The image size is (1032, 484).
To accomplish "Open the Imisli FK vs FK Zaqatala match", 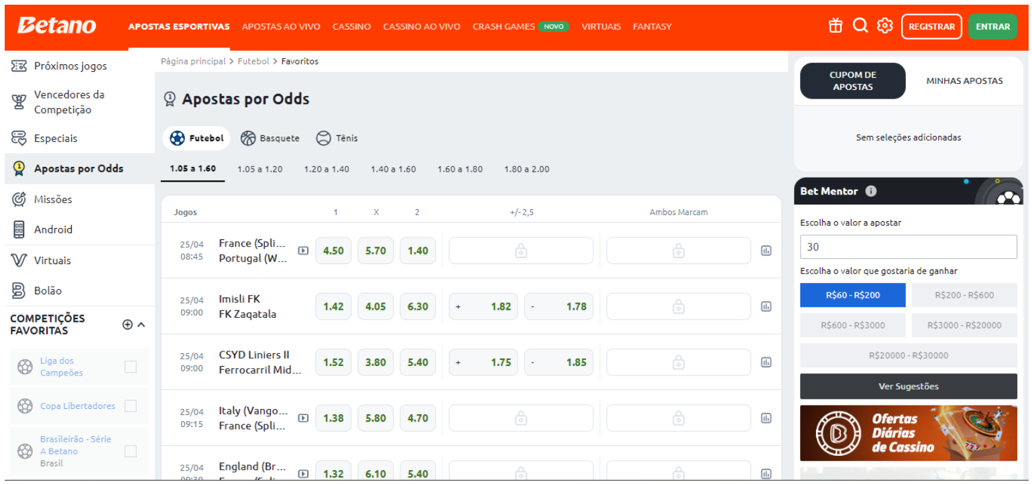I will 247,306.
